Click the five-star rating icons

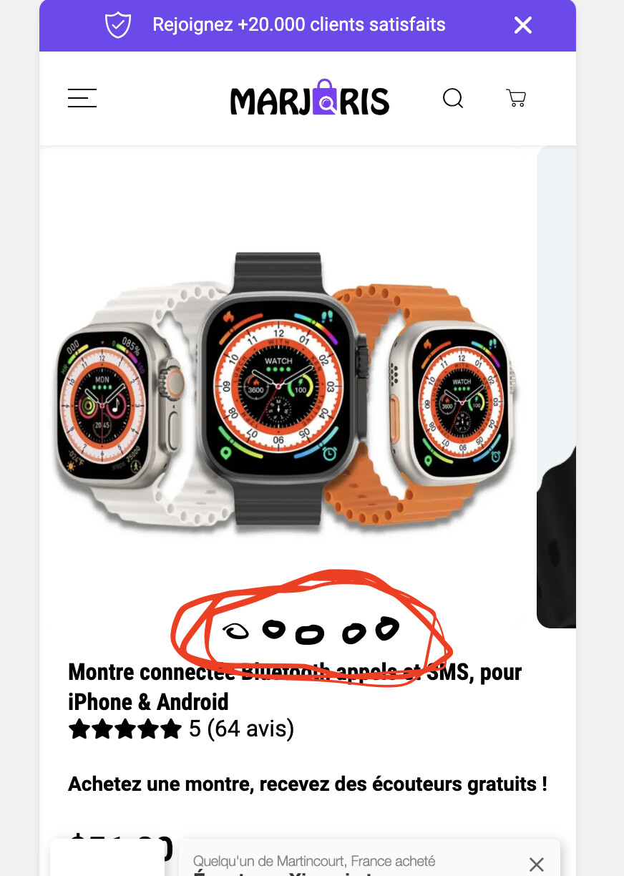(125, 729)
